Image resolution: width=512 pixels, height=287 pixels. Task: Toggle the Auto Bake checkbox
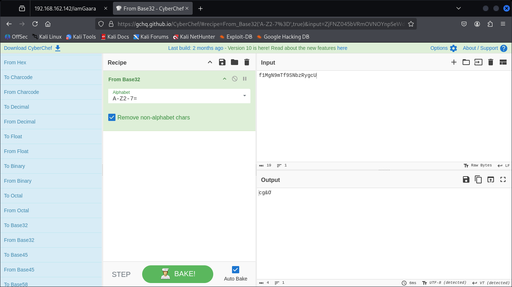coord(236,270)
